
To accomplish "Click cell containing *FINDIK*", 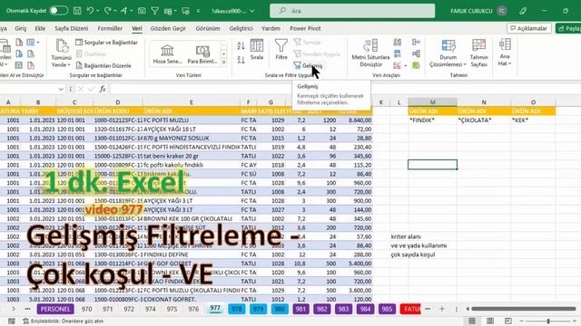I will (x=432, y=120).
